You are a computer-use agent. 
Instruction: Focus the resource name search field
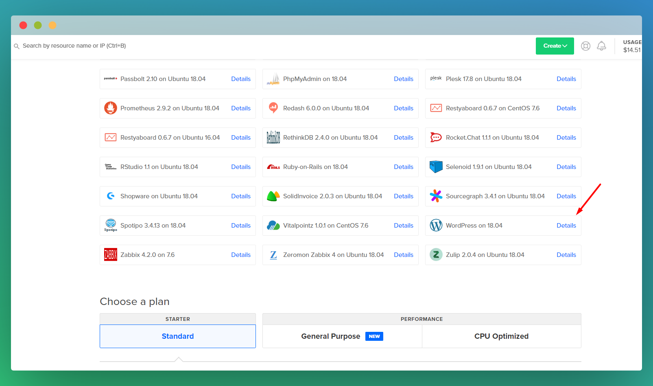(74, 46)
